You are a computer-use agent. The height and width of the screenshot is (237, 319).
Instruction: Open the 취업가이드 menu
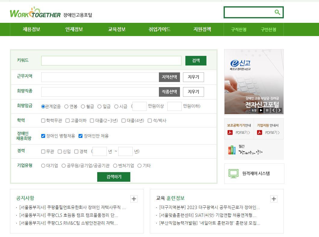[x=159, y=29]
